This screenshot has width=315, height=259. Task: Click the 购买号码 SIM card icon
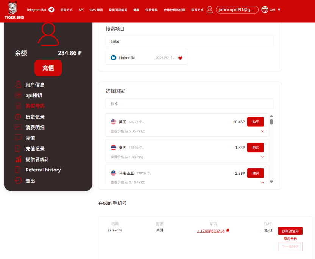coord(18,106)
